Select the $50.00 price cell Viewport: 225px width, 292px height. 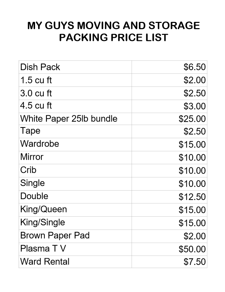[169, 249]
